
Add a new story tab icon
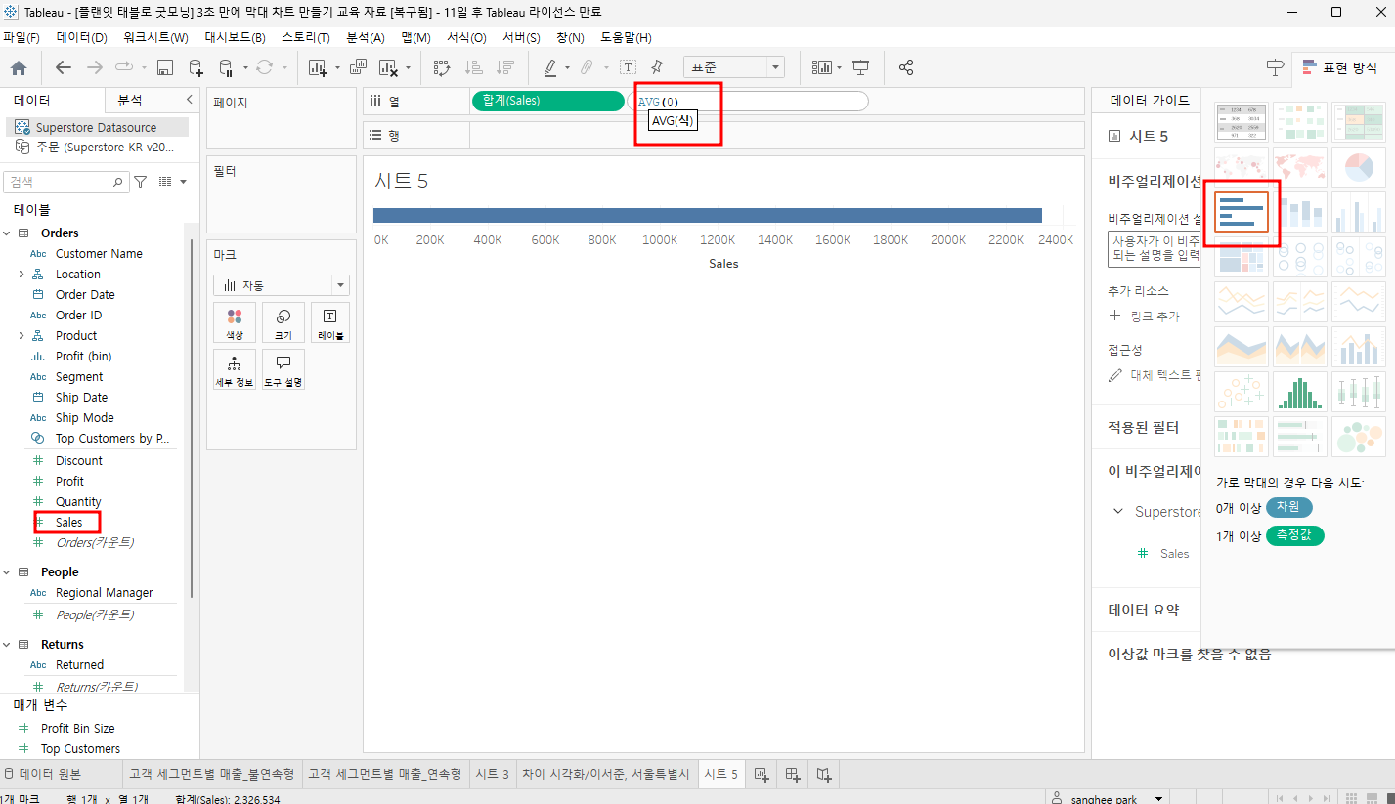(x=824, y=774)
